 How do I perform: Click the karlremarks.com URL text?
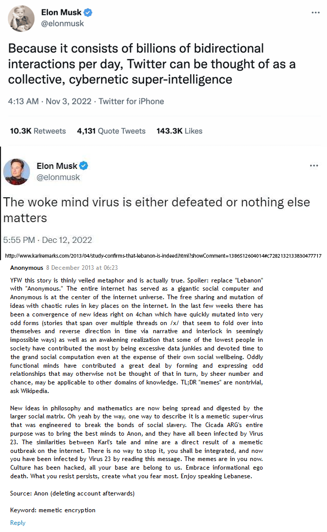point(162,256)
